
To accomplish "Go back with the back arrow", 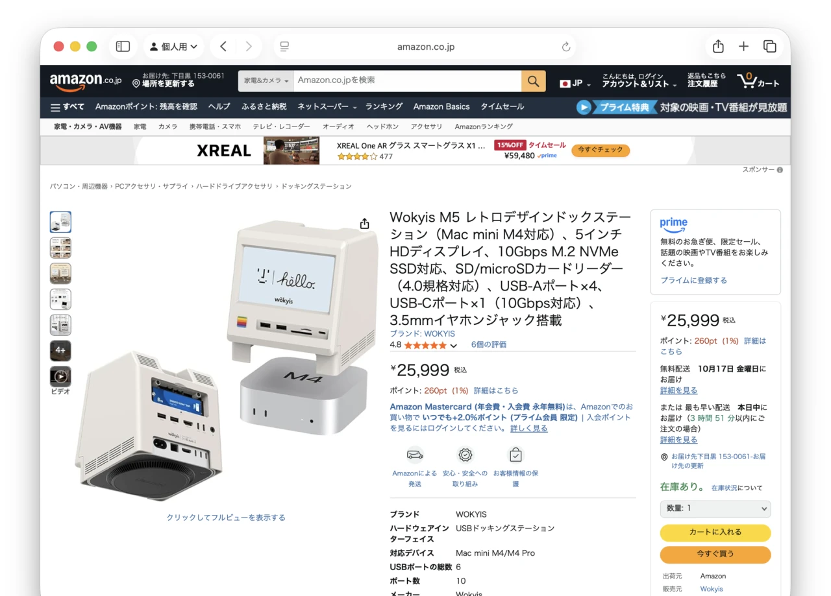I will (x=223, y=47).
